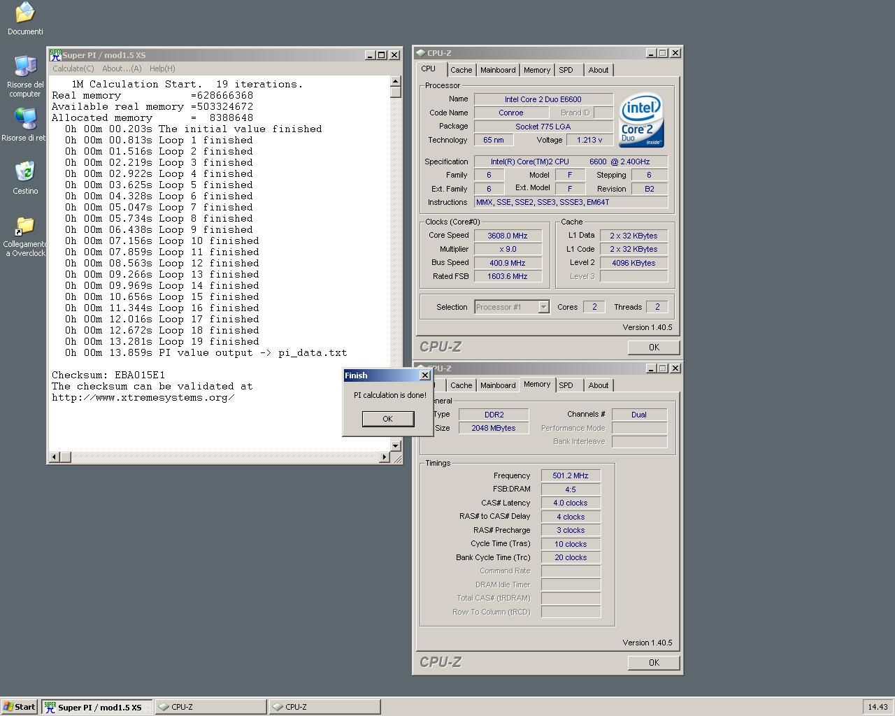Click the Core Speed value 3608.0 MHz
Image resolution: width=895 pixels, height=716 pixels.
pyautogui.click(x=508, y=236)
